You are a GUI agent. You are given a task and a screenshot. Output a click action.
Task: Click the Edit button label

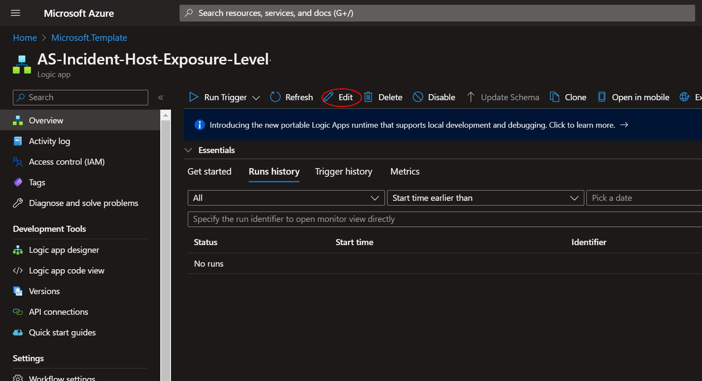[x=345, y=97]
